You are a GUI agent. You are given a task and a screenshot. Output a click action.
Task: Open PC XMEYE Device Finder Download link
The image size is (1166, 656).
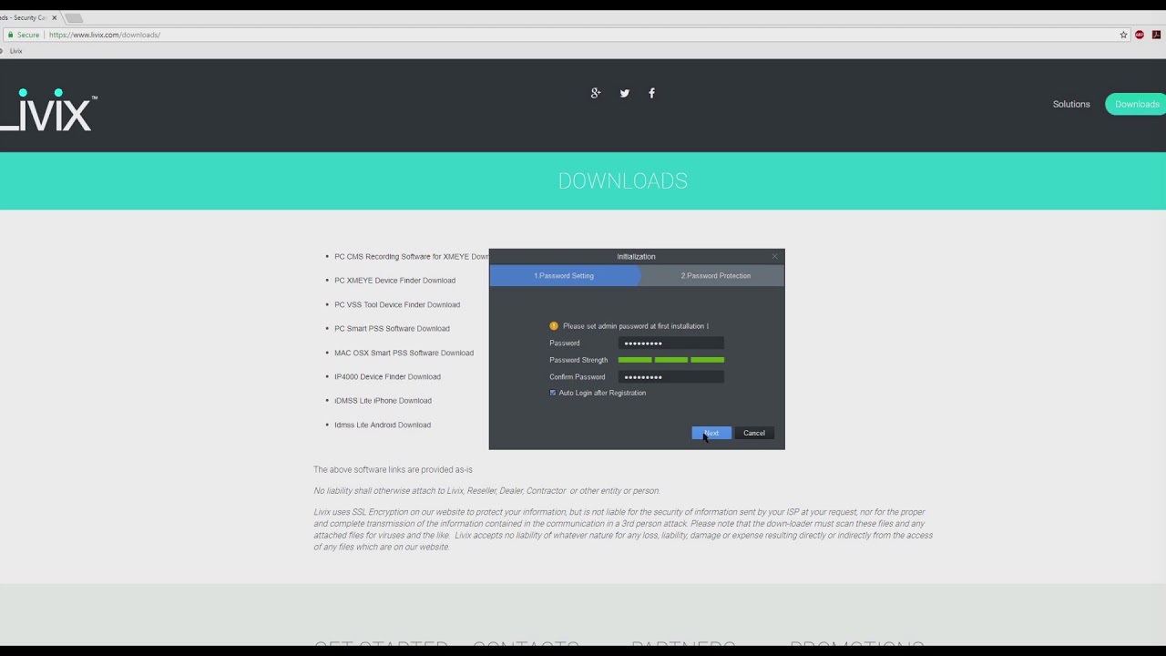[x=394, y=281]
